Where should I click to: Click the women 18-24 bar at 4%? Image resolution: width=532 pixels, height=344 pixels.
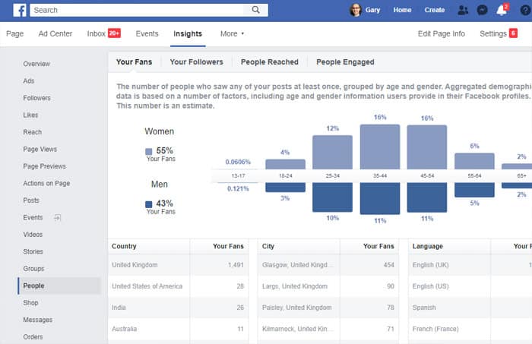click(285, 164)
